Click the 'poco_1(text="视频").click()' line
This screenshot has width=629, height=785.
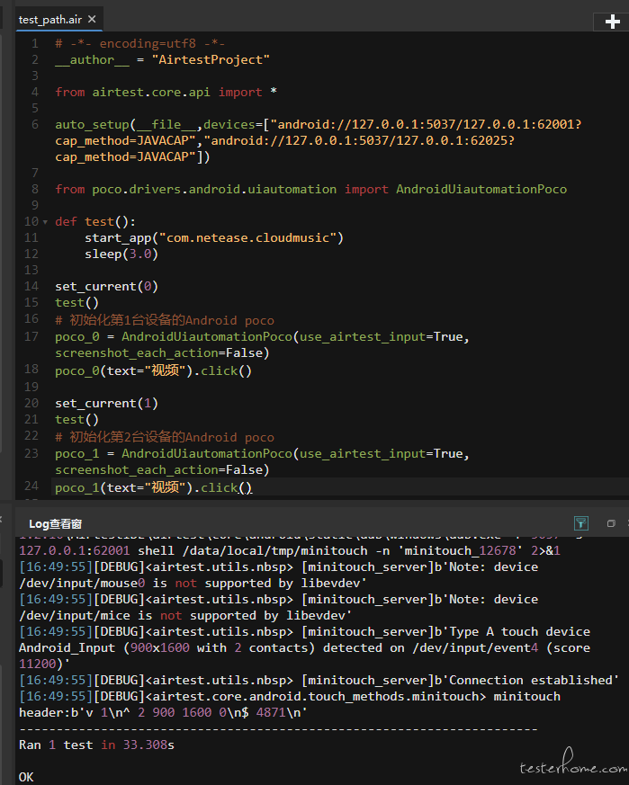tap(153, 487)
